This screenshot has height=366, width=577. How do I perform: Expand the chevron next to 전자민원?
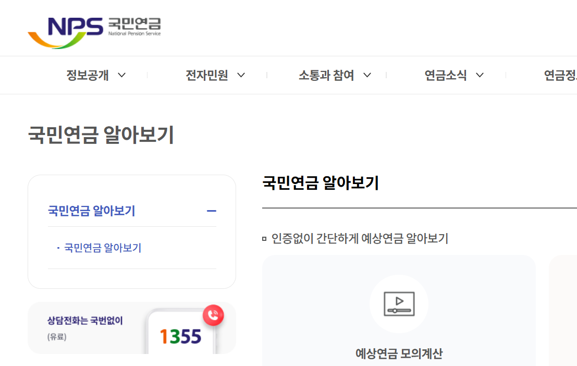tap(241, 75)
